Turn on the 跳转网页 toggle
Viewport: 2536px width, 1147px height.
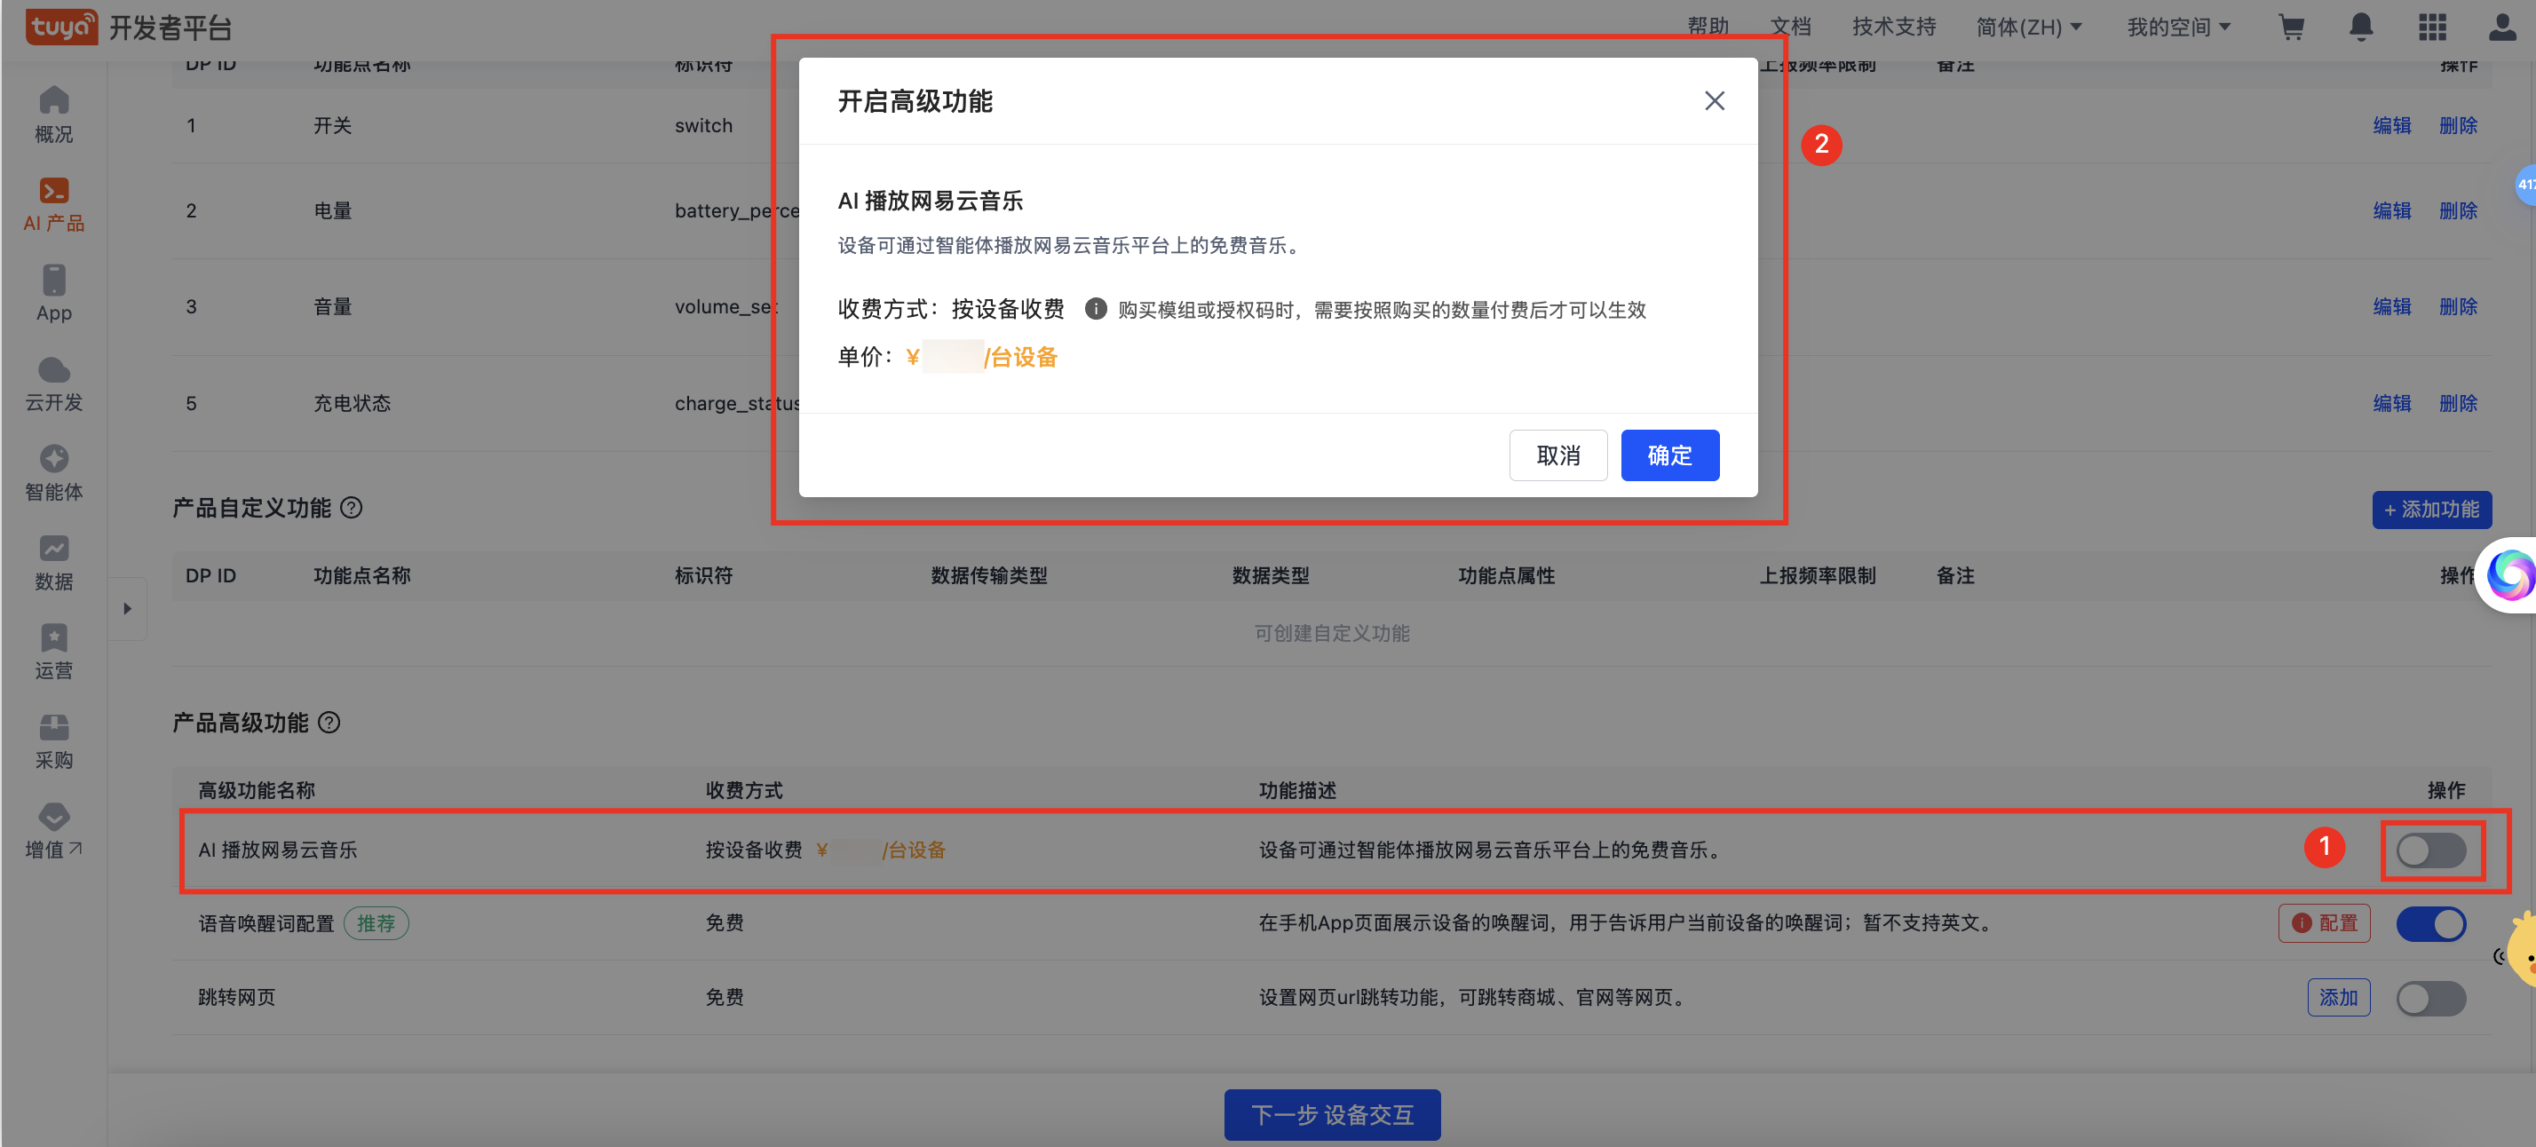point(2429,997)
